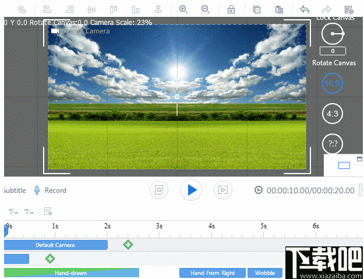Play the animation
Image resolution: width=364 pixels, height=279 pixels.
191,190
